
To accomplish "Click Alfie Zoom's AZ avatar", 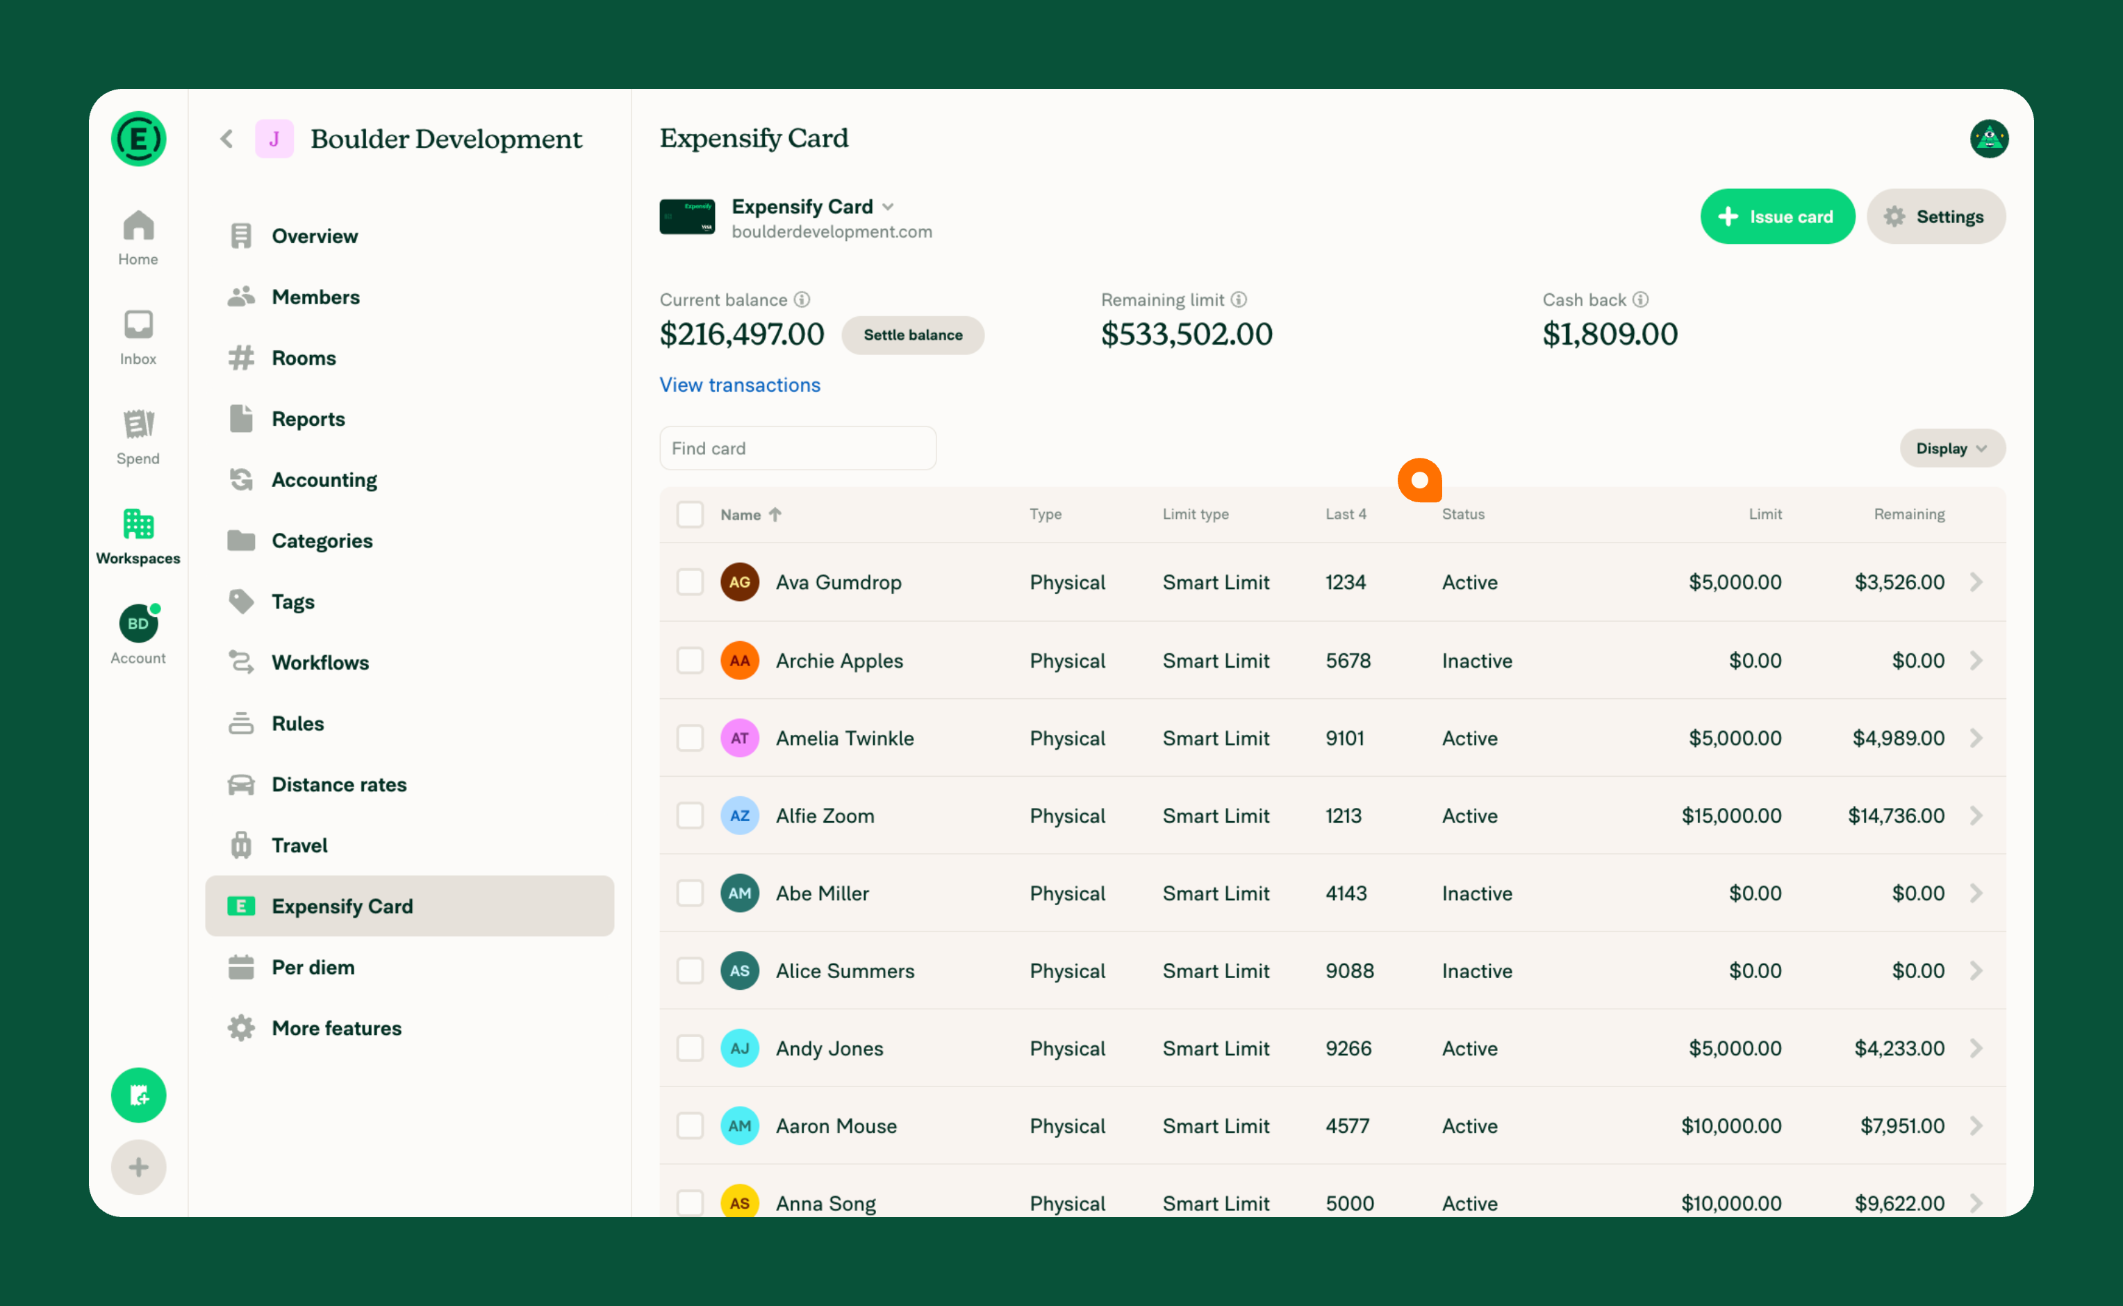I will click(x=739, y=816).
